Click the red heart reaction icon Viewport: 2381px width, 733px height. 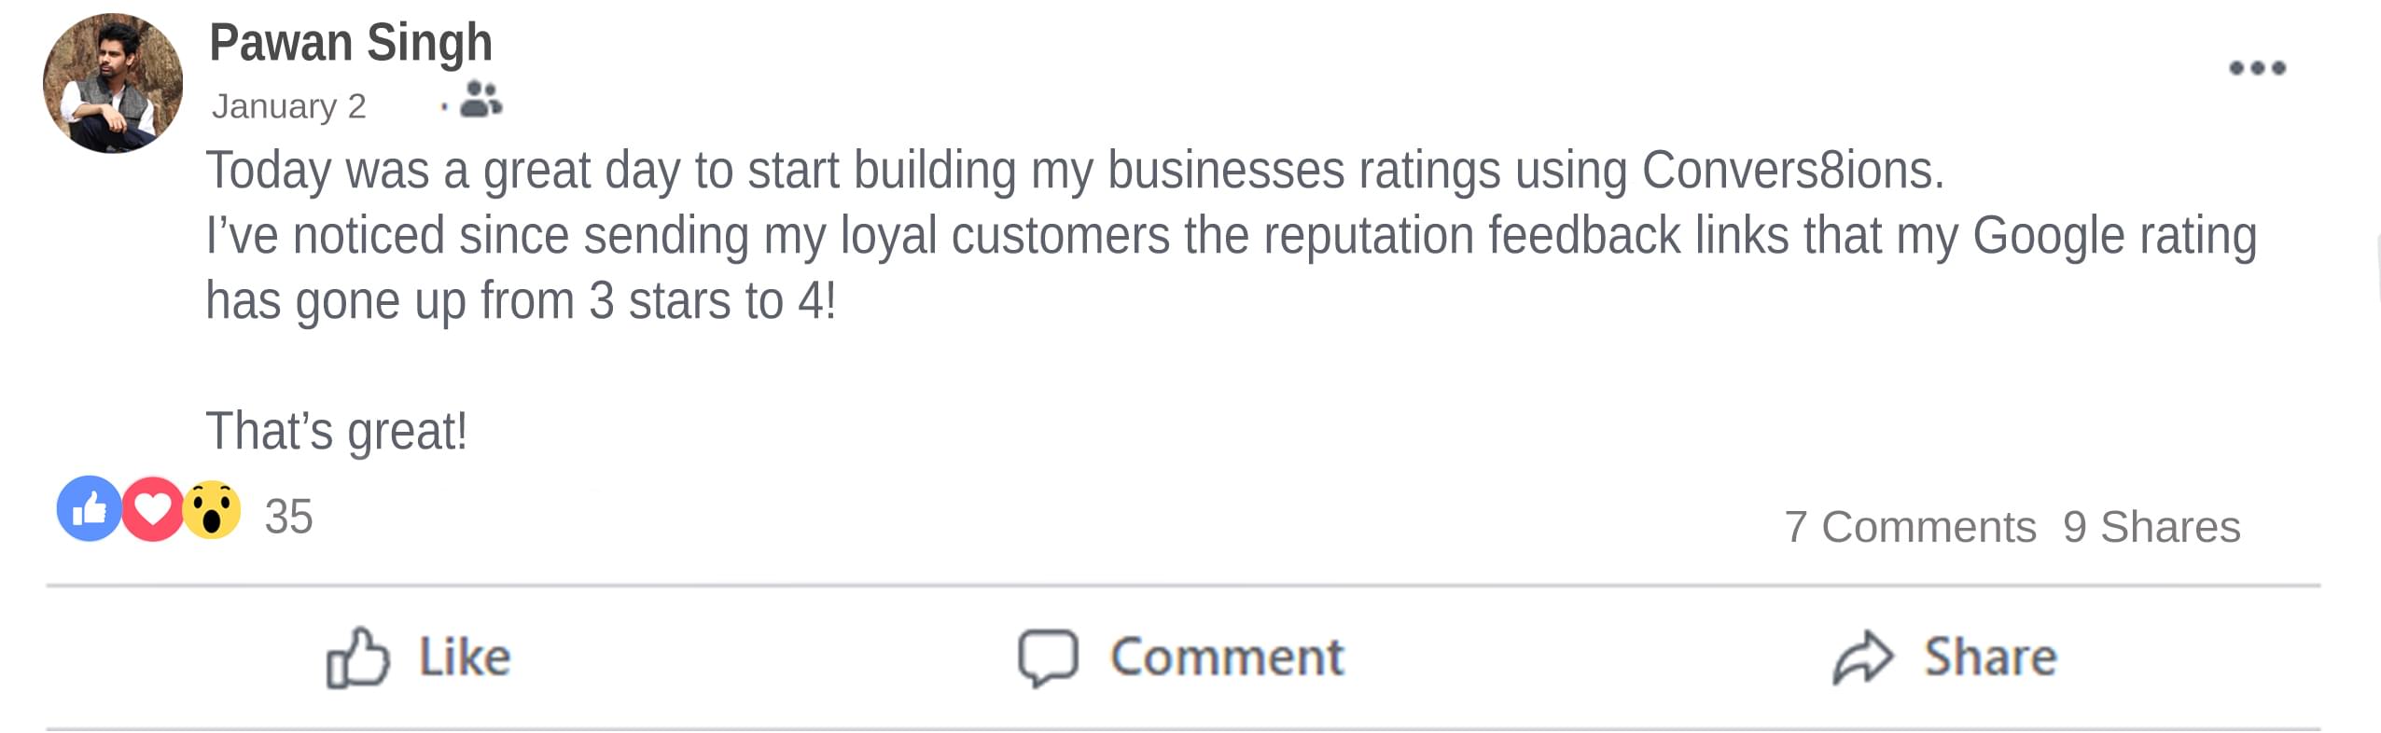click(x=152, y=509)
